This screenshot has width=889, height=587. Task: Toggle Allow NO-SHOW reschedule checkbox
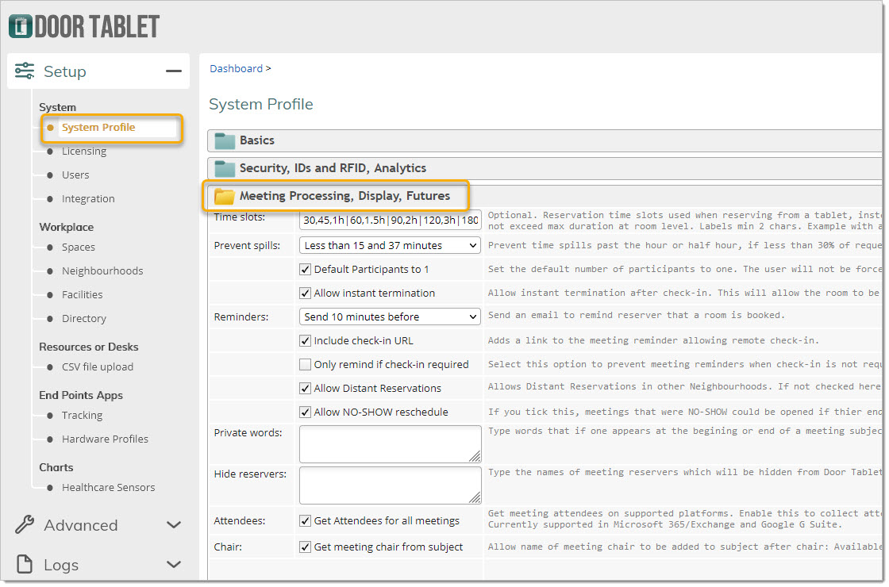(x=306, y=412)
